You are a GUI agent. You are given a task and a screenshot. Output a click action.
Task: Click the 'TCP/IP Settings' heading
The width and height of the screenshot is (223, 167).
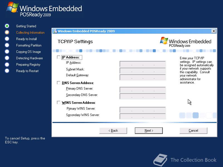pyautogui.click(x=75, y=41)
